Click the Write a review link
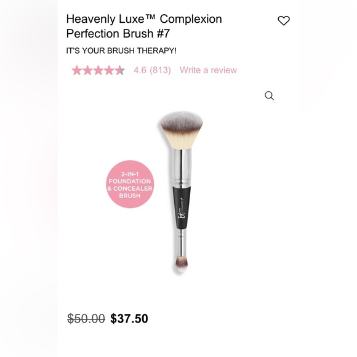The image size is (357, 357). click(208, 70)
